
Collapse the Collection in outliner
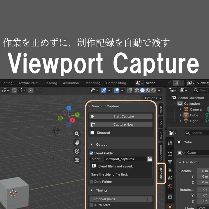tap(174, 103)
